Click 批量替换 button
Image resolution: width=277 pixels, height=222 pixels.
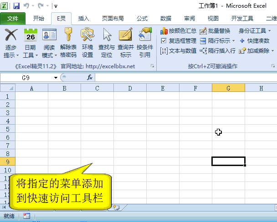point(215,31)
